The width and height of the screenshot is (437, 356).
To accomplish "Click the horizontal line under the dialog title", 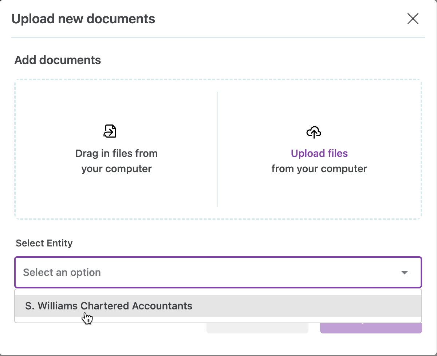I will tap(218, 37).
